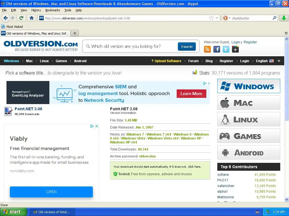
Task: Open the Windows Start button
Action: tap(13, 212)
